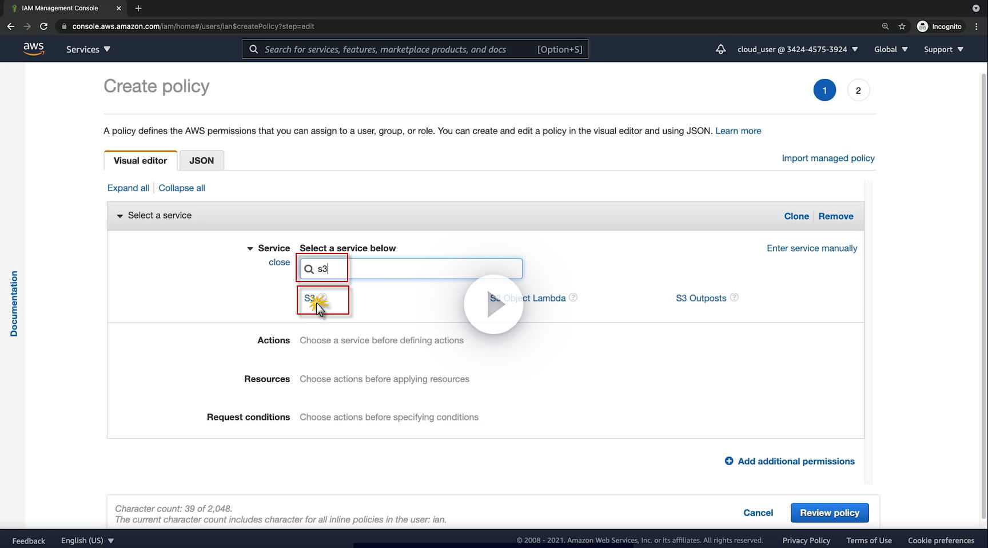Click the Import managed policy link
The height and width of the screenshot is (548, 988).
pos(828,158)
